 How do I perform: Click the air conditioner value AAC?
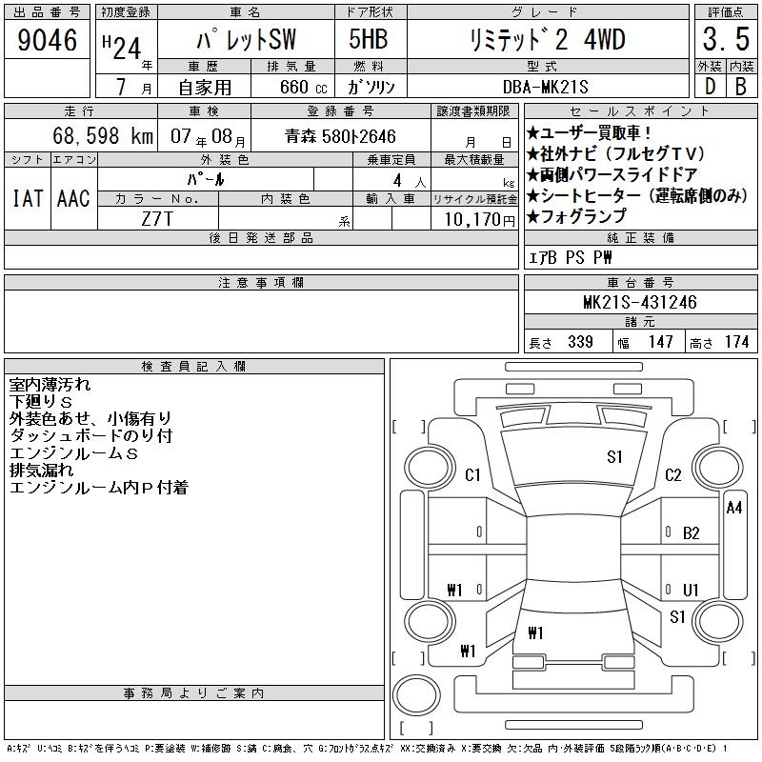click(x=73, y=198)
